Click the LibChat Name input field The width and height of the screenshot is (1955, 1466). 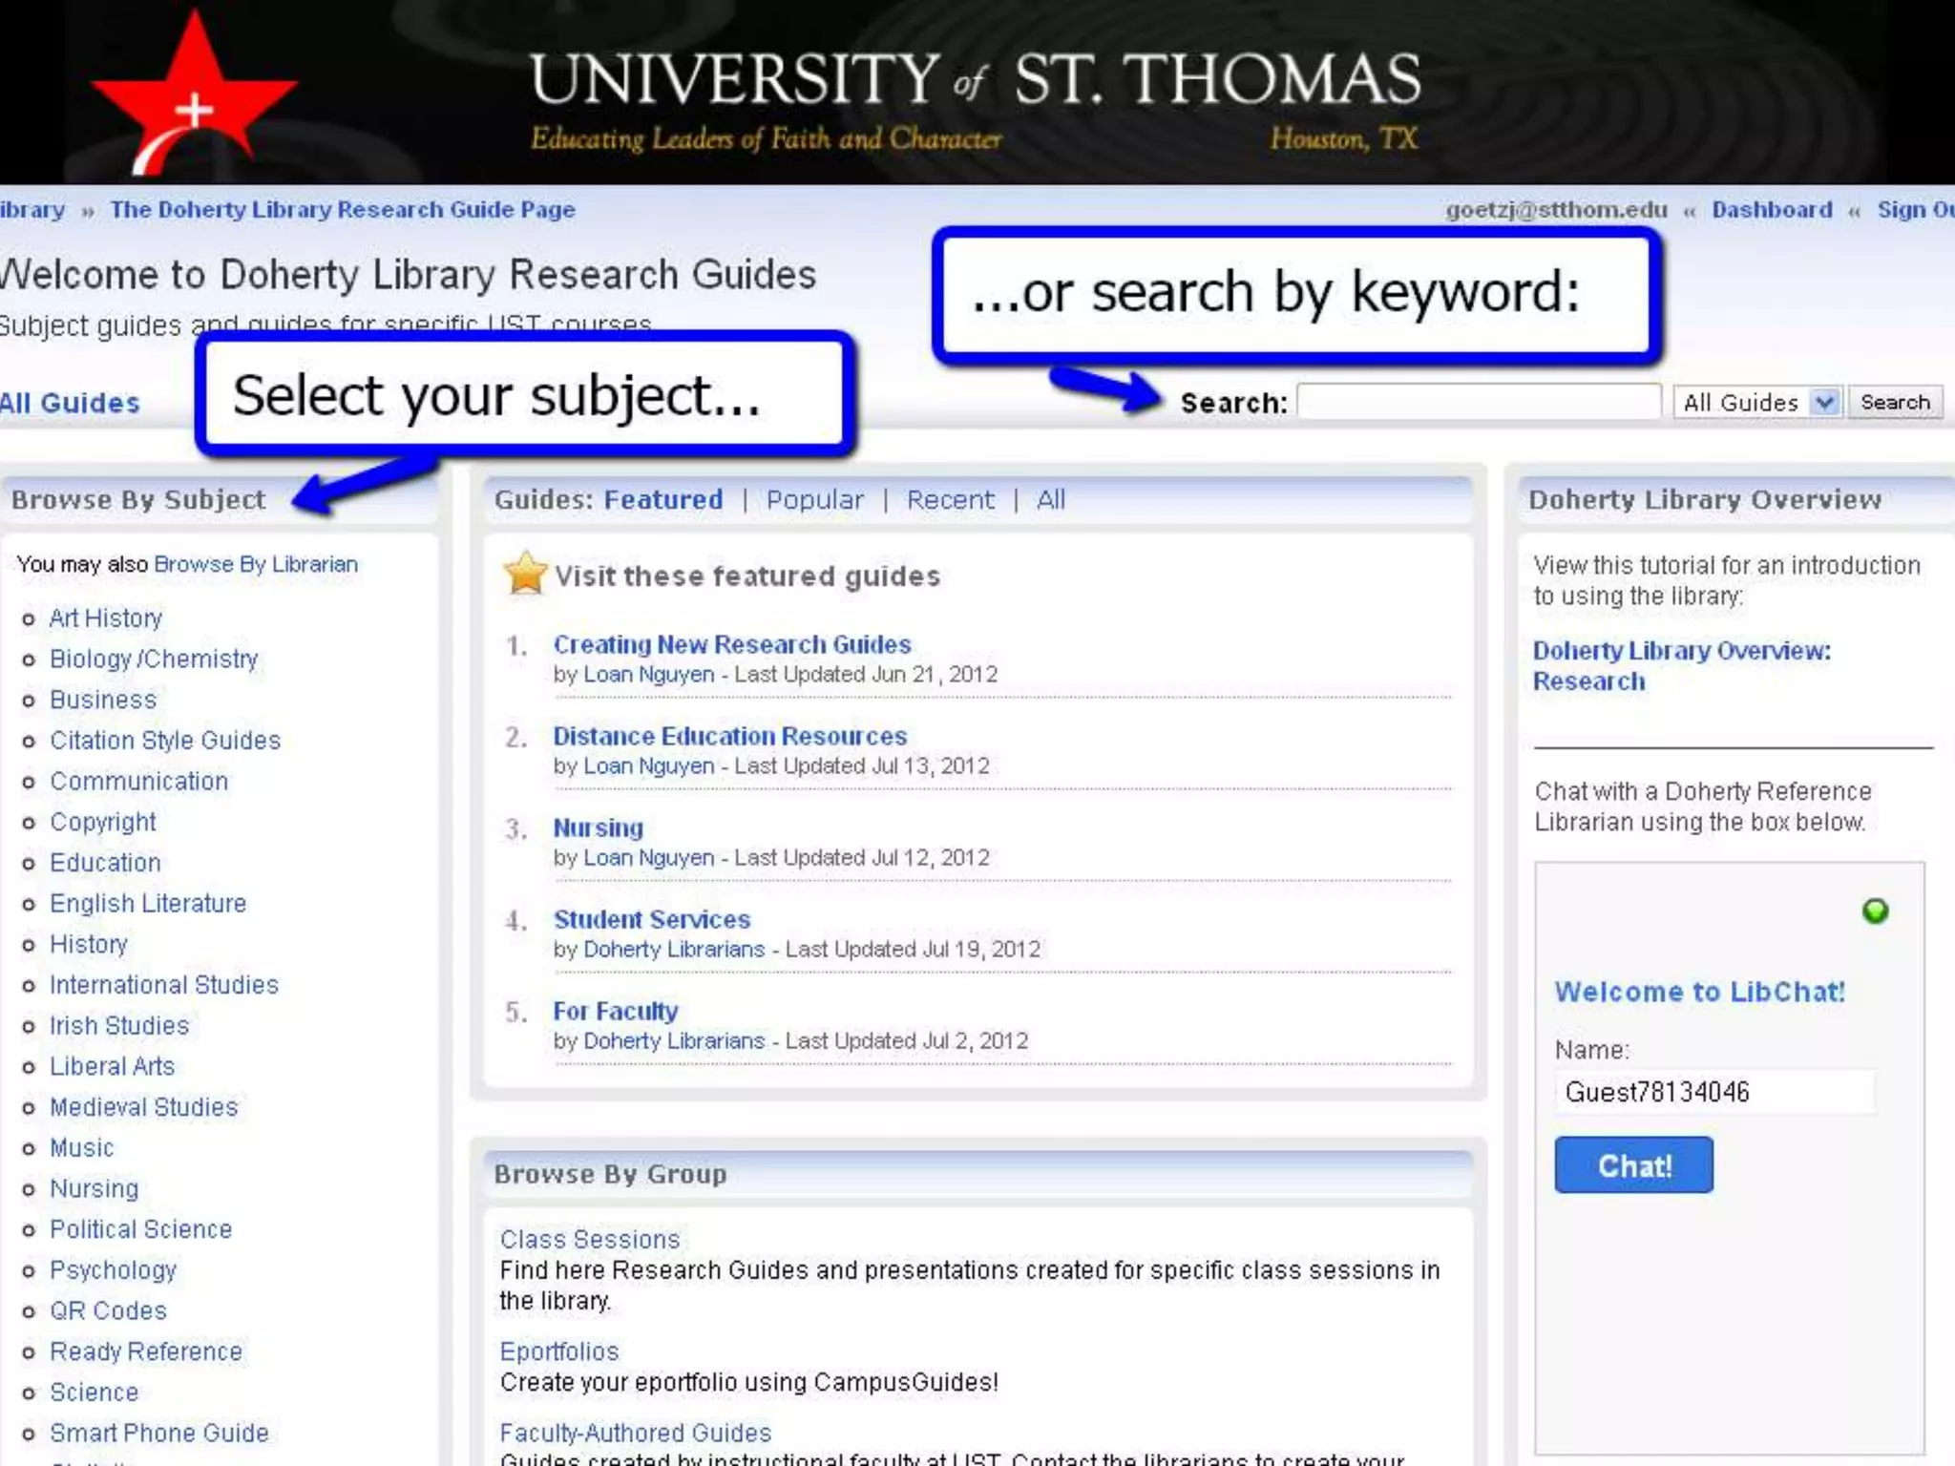pos(1714,1092)
